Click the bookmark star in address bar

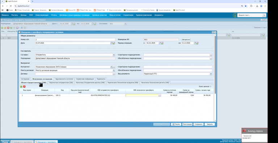[x=245, y=6]
